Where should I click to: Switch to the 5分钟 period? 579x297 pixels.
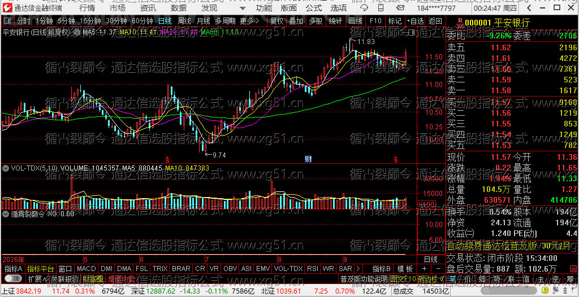[67, 21]
